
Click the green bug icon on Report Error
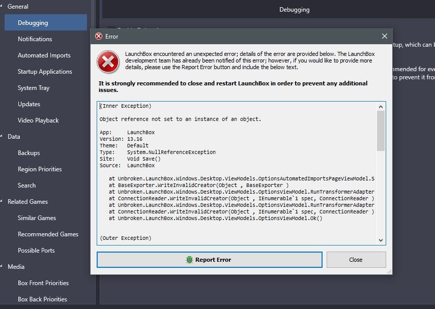click(189, 260)
